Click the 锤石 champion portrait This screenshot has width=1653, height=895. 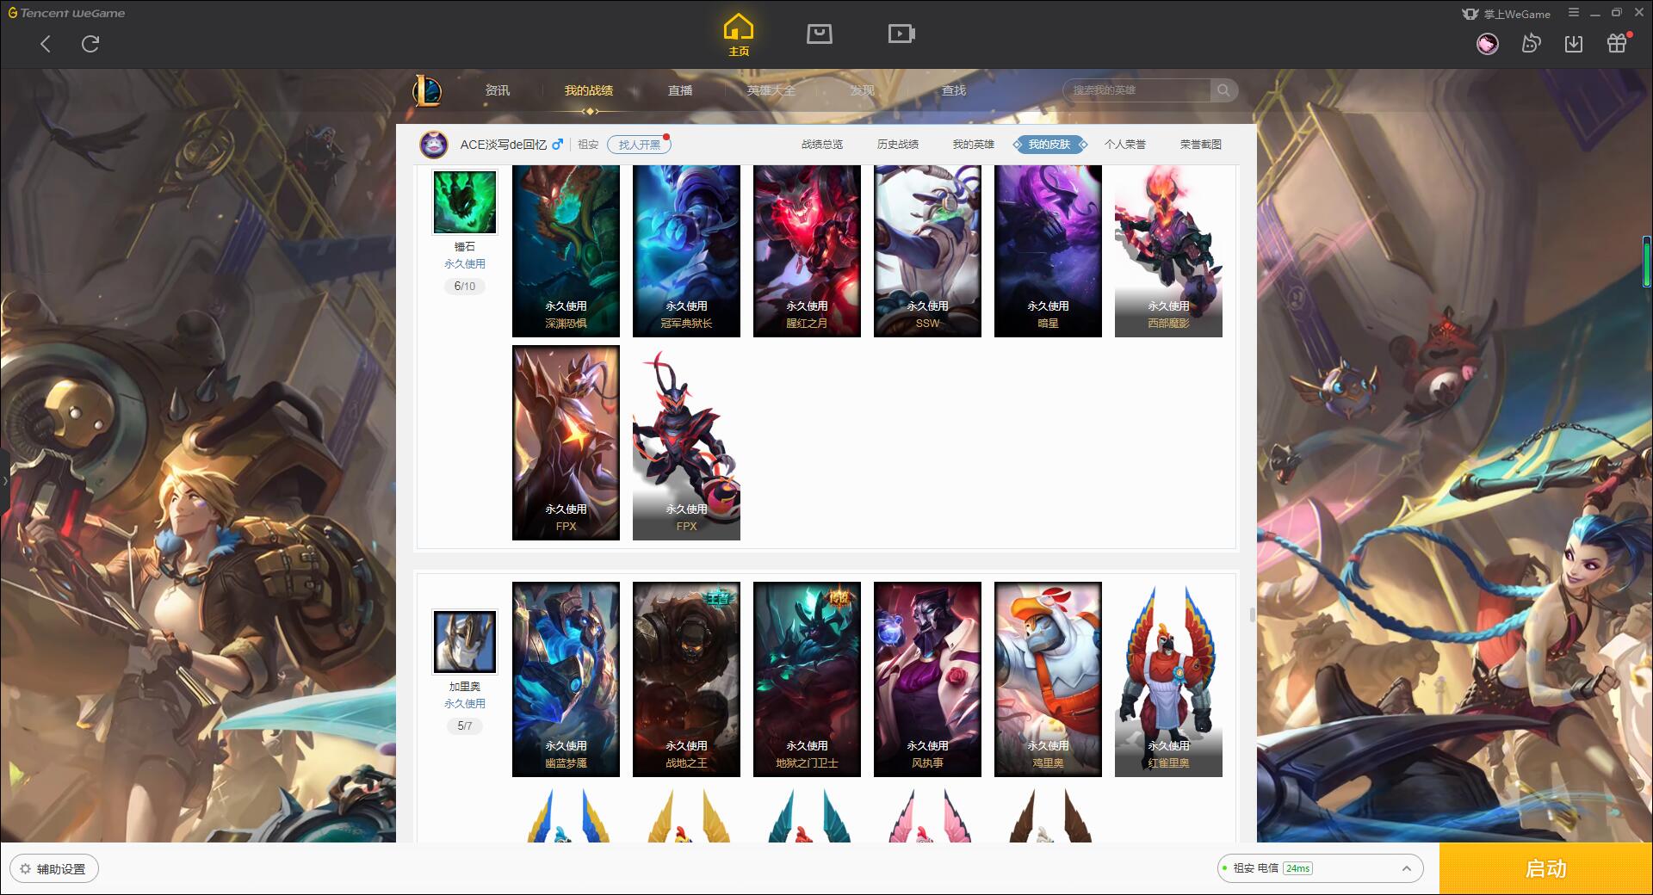tap(465, 201)
